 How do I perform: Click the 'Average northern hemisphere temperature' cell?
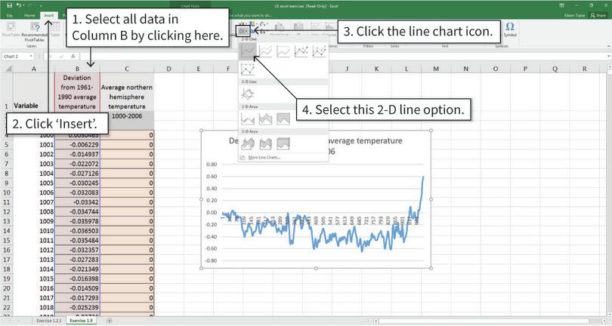(127, 92)
